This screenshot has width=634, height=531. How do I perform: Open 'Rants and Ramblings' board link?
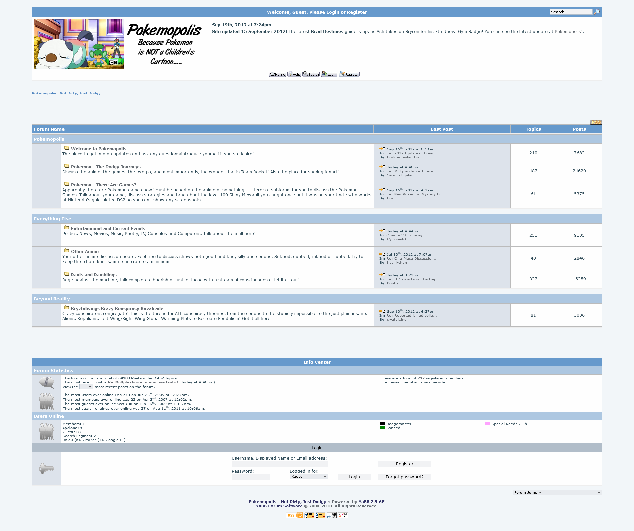point(94,275)
